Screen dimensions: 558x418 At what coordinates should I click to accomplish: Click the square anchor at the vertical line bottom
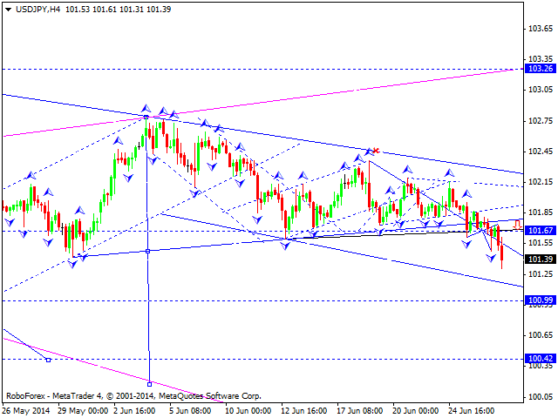click(x=150, y=383)
